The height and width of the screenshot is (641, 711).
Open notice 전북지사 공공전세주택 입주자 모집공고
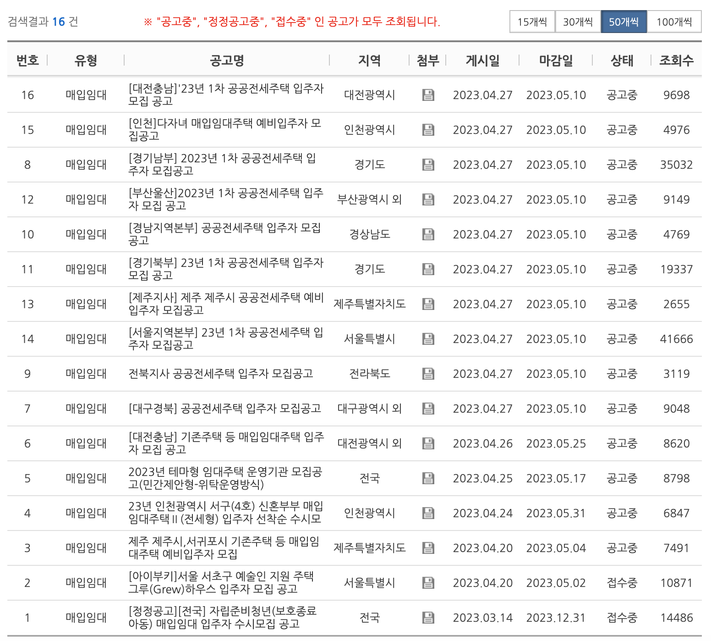click(x=221, y=374)
